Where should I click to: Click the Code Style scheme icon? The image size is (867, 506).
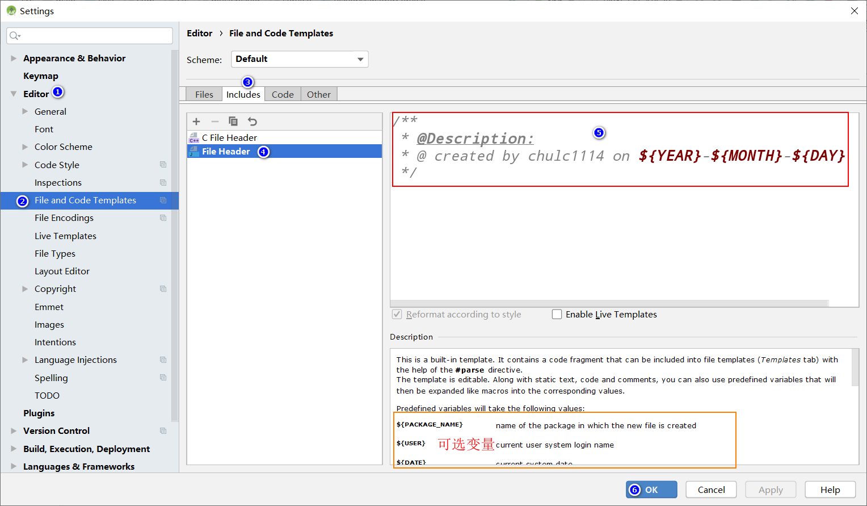[163, 165]
